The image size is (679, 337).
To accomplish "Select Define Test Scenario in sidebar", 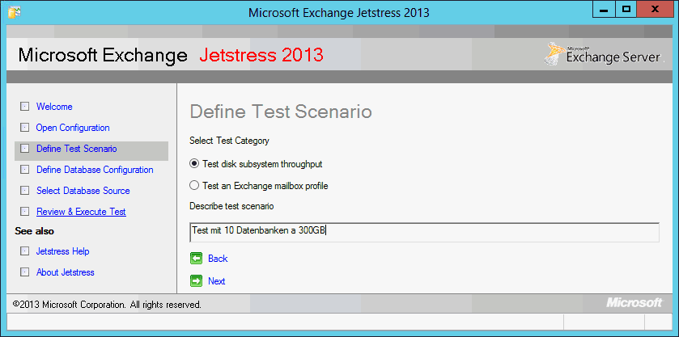I will 77,149.
